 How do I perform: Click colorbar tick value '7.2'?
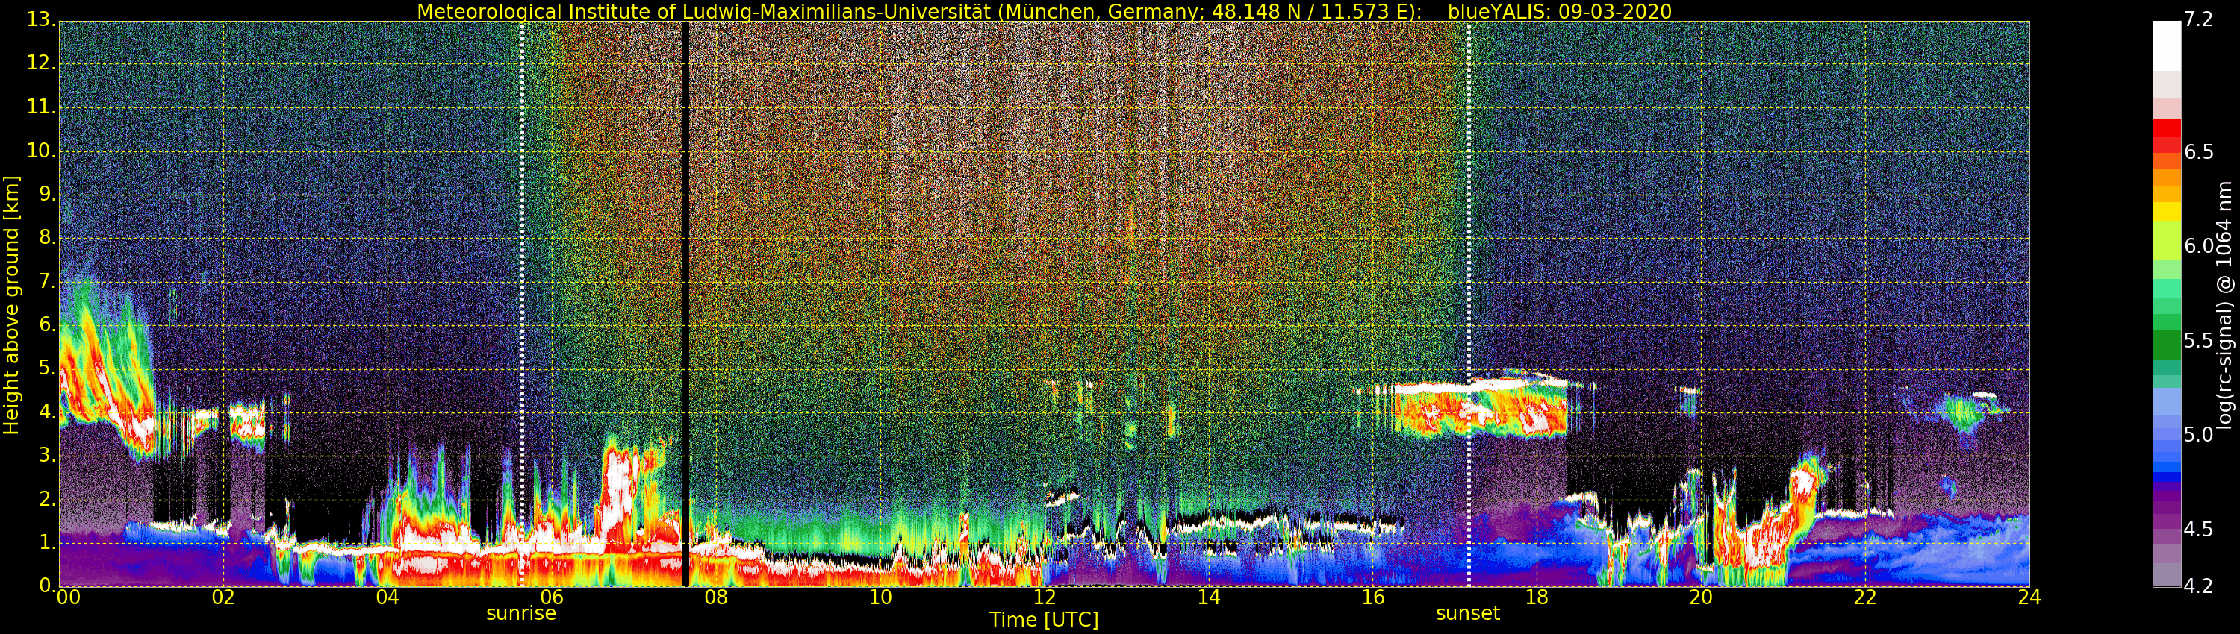coord(2198,20)
